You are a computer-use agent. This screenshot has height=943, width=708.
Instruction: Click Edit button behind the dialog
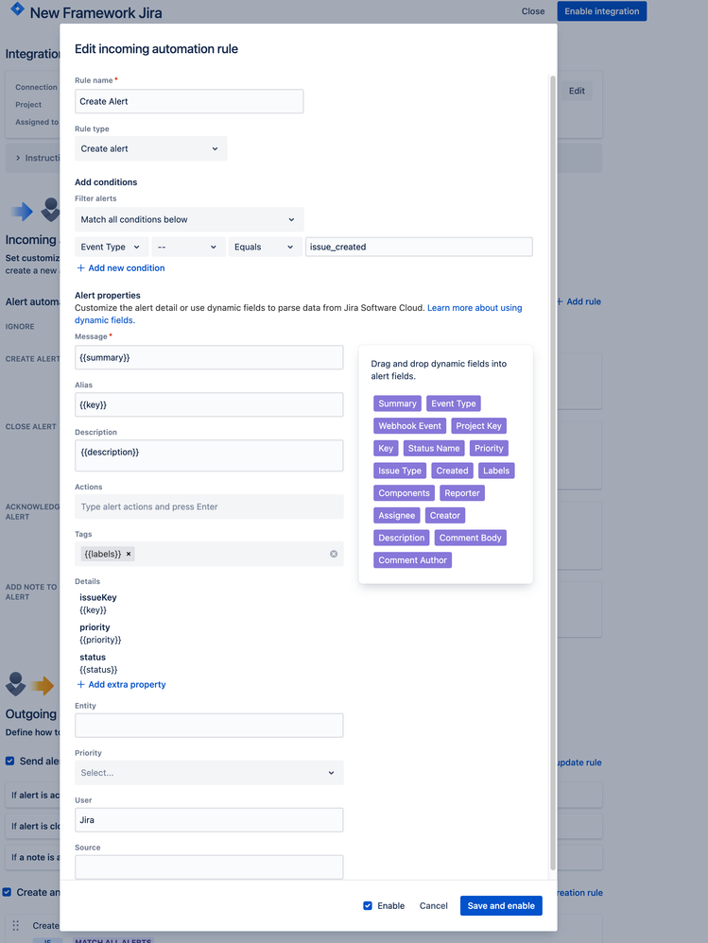(577, 91)
